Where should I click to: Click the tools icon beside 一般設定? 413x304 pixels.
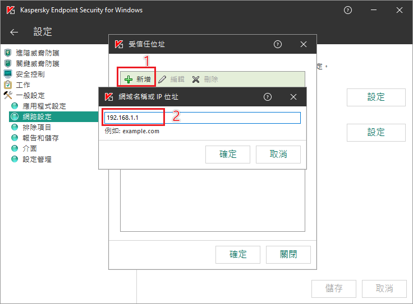[8, 95]
